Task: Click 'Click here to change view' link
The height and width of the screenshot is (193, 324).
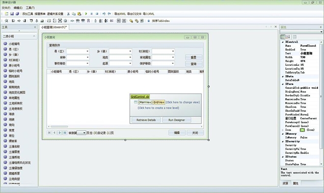Action: tap(183, 102)
